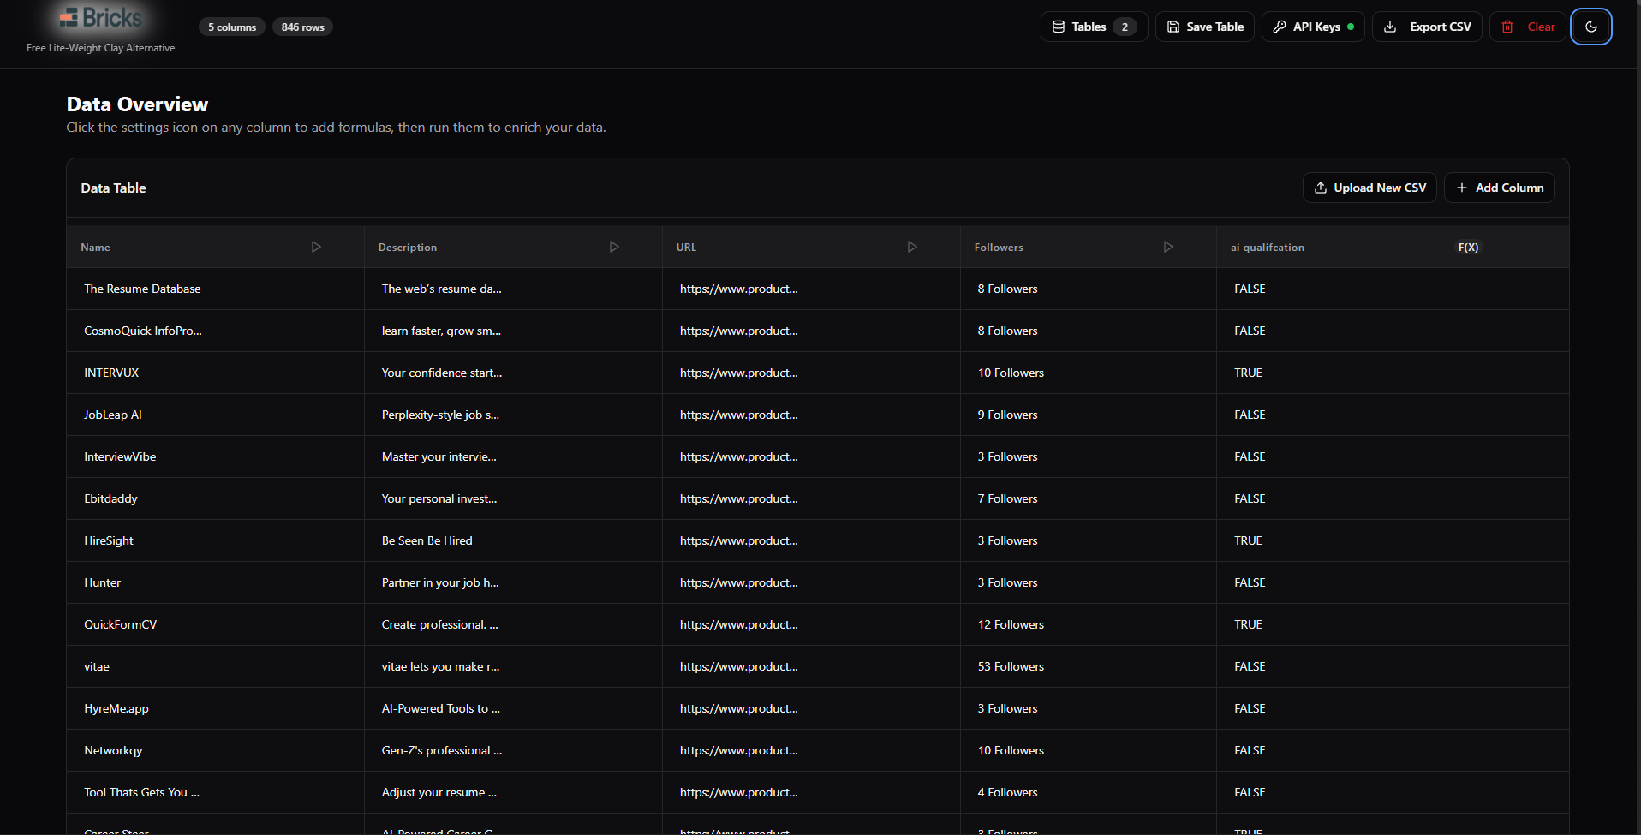
Task: Click the 846 rows badge
Action: [x=302, y=27]
